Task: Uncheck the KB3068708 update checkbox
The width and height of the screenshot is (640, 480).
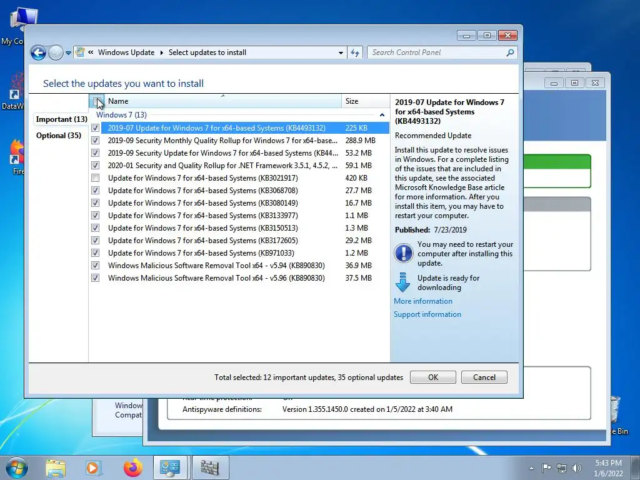Action: click(x=95, y=191)
